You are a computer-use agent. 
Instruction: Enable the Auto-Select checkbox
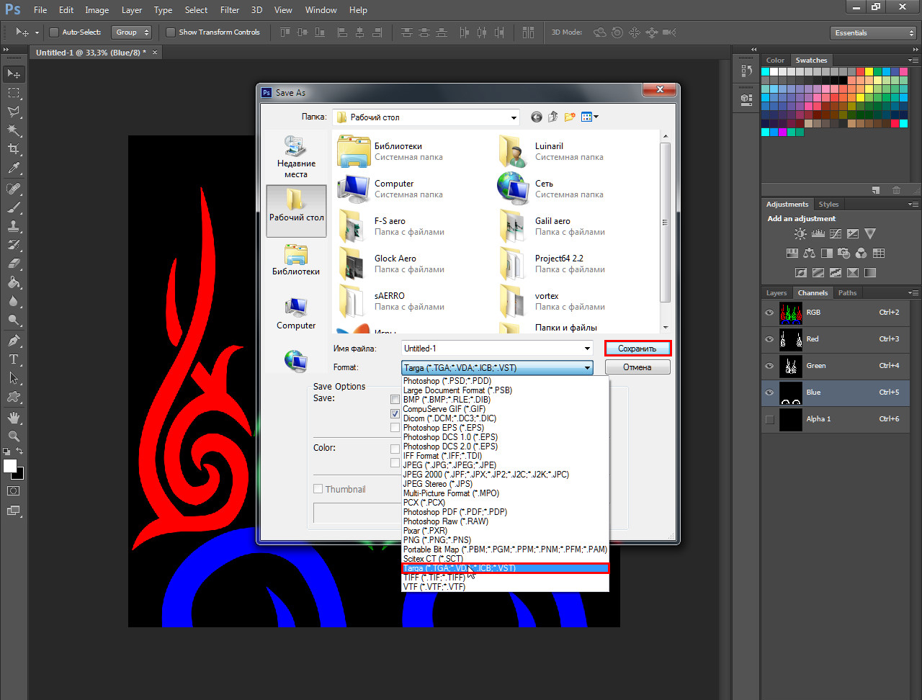[53, 32]
